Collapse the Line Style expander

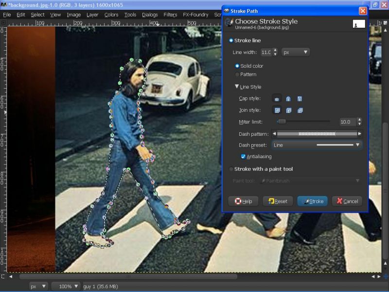(x=237, y=87)
